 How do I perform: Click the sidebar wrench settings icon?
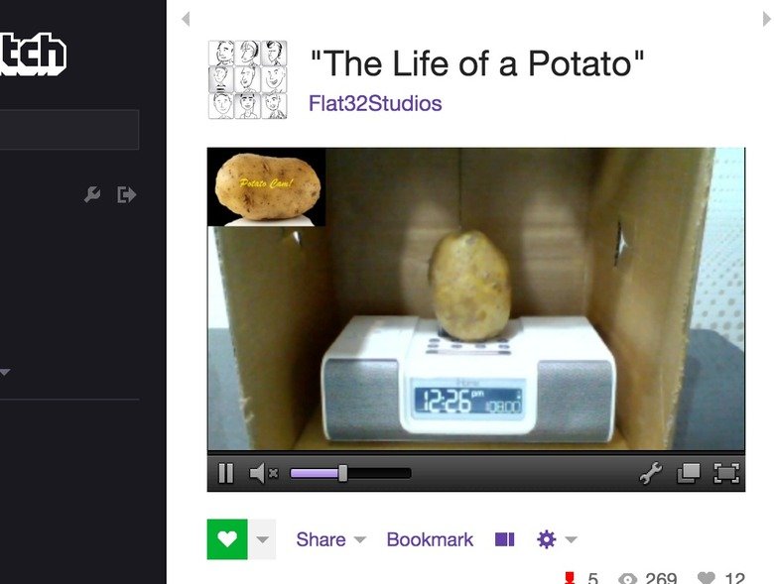point(92,194)
